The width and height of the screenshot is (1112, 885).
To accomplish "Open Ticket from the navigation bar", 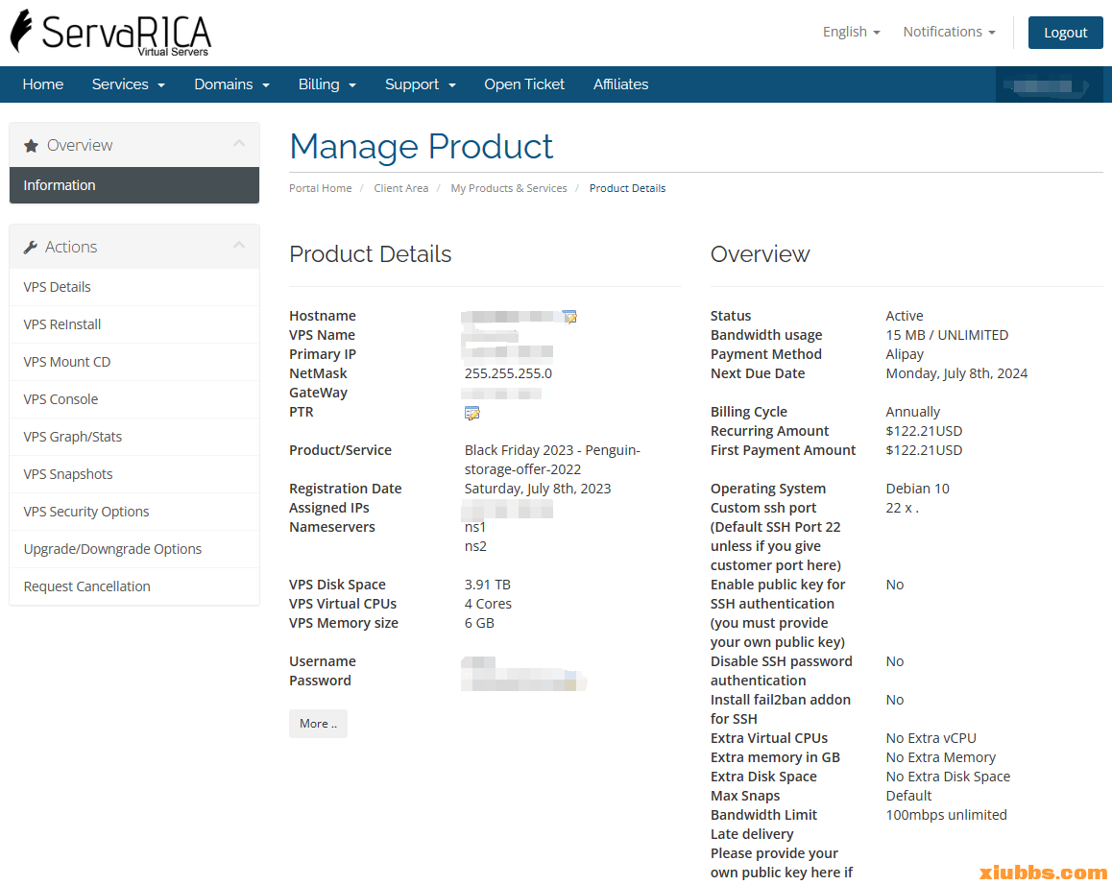I will tap(524, 84).
